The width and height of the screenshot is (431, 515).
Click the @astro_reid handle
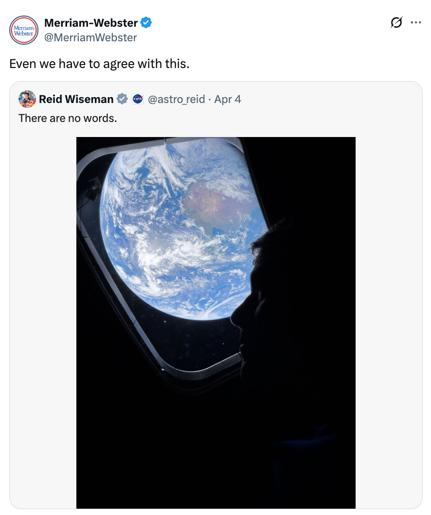[x=176, y=99]
